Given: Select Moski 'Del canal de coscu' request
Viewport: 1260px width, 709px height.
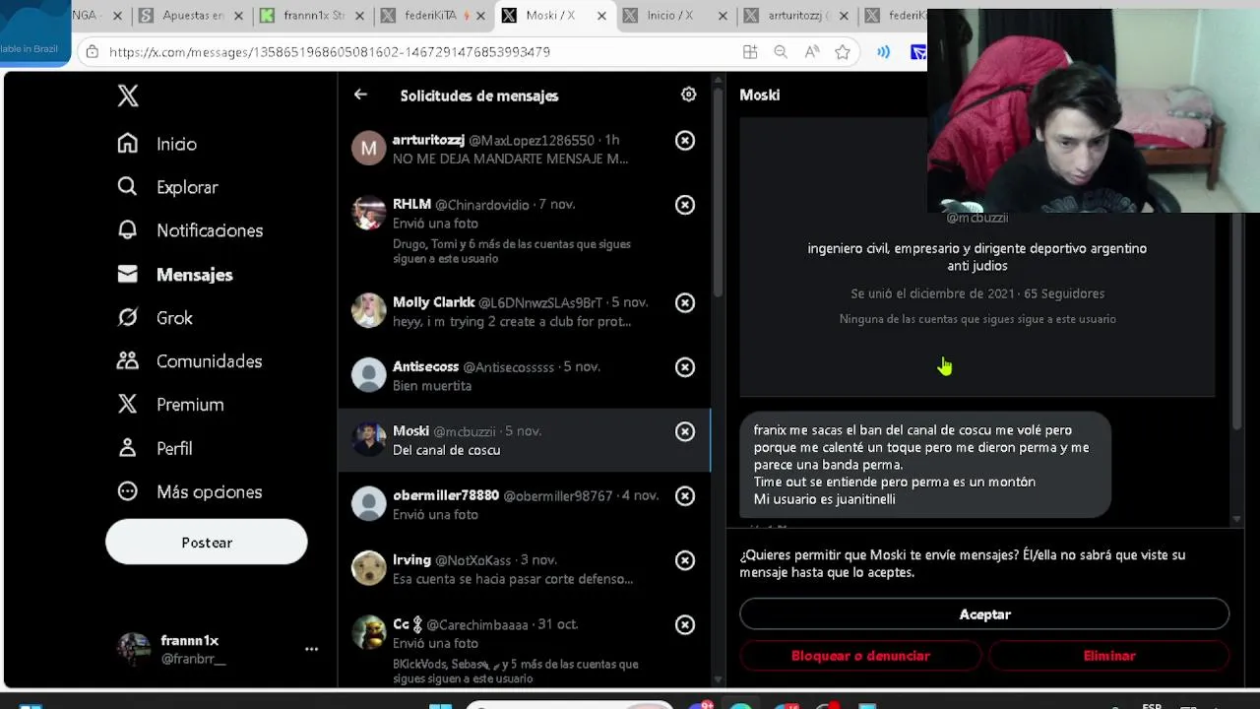Looking at the screenshot, I should point(524,440).
